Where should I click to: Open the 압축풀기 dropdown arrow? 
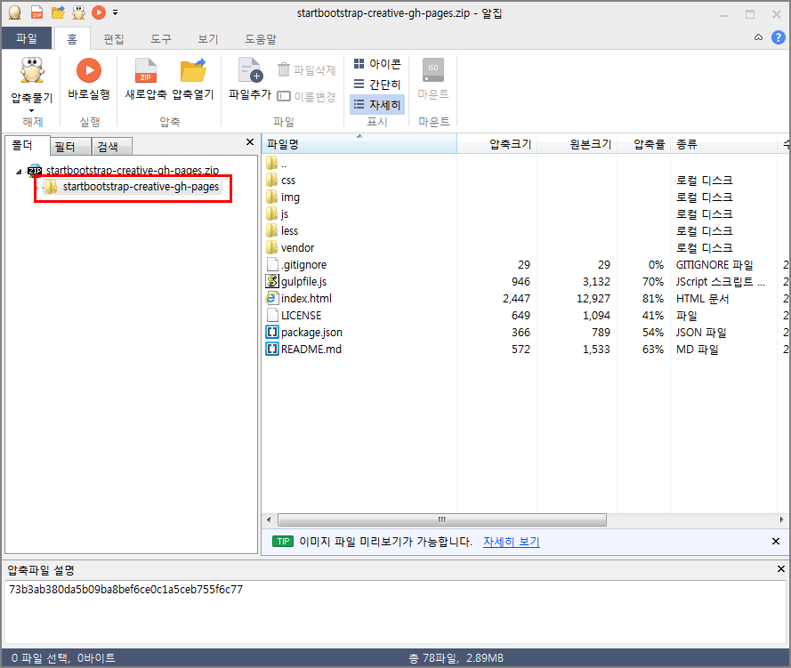32,110
